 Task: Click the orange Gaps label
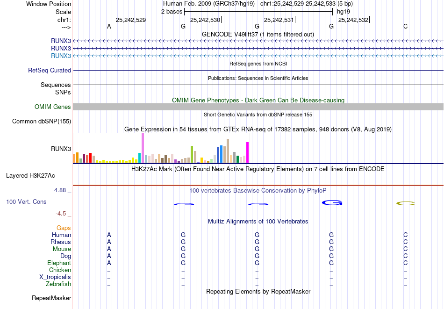tap(64, 228)
